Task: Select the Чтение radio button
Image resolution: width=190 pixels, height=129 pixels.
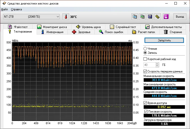Action: 145,48
